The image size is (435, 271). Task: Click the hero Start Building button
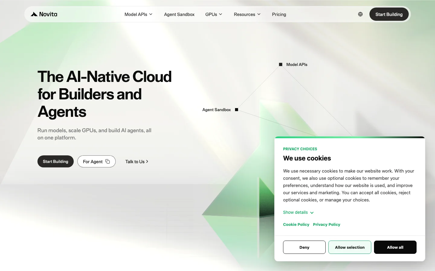[x=56, y=161]
